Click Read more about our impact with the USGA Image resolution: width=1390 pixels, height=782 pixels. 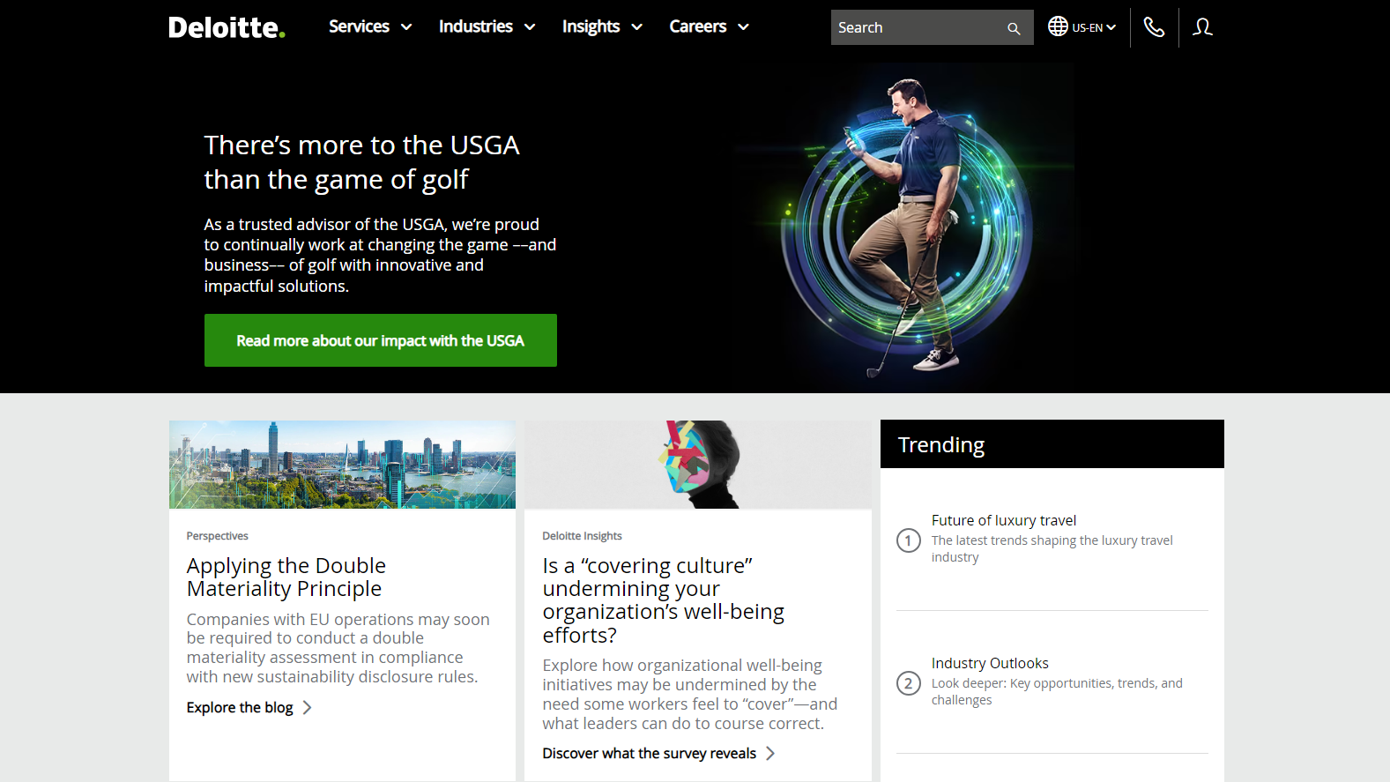coord(381,340)
